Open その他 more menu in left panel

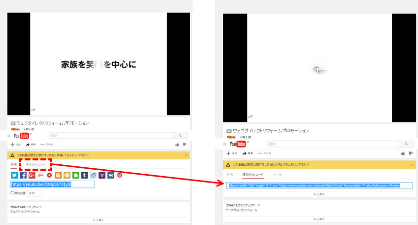[46, 145]
